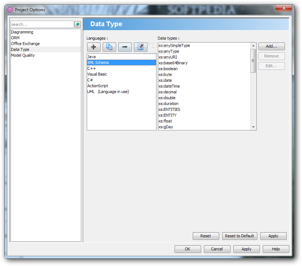302x266 pixels.
Task: Open the Diagramming options category
Action: point(46,32)
